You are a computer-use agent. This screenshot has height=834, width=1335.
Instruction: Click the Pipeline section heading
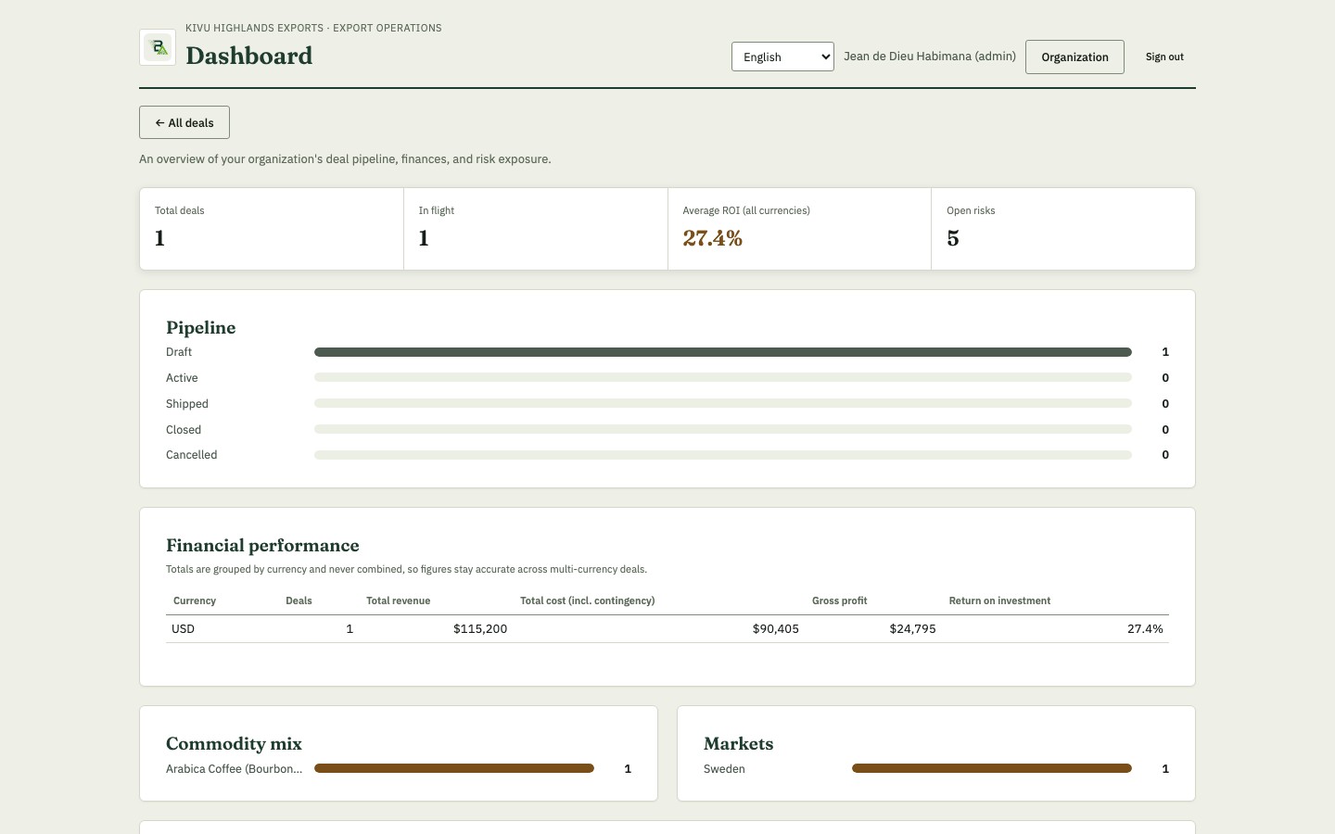tap(201, 327)
